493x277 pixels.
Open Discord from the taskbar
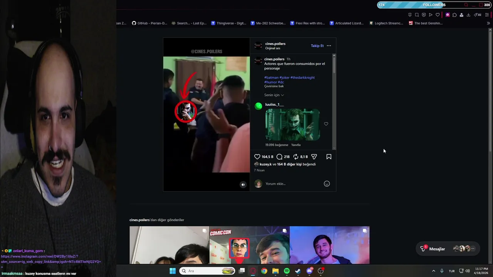click(x=309, y=271)
